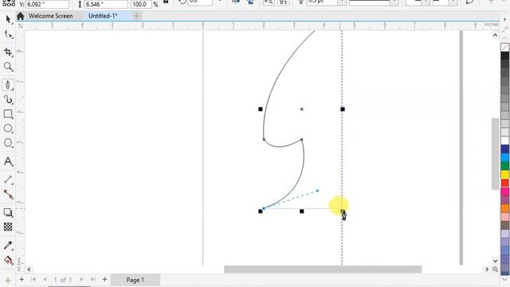Select the Pen tool in toolbox
The height and width of the screenshot is (287, 510).
pyautogui.click(x=8, y=85)
